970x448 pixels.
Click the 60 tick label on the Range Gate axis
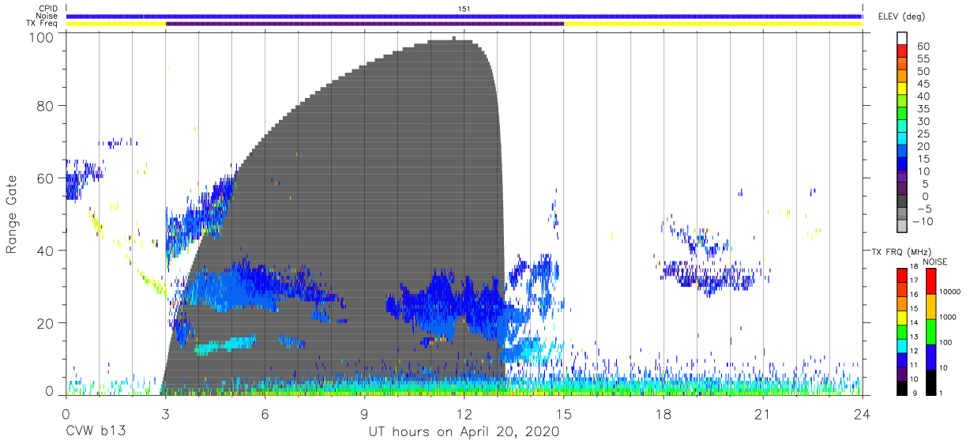(47, 179)
